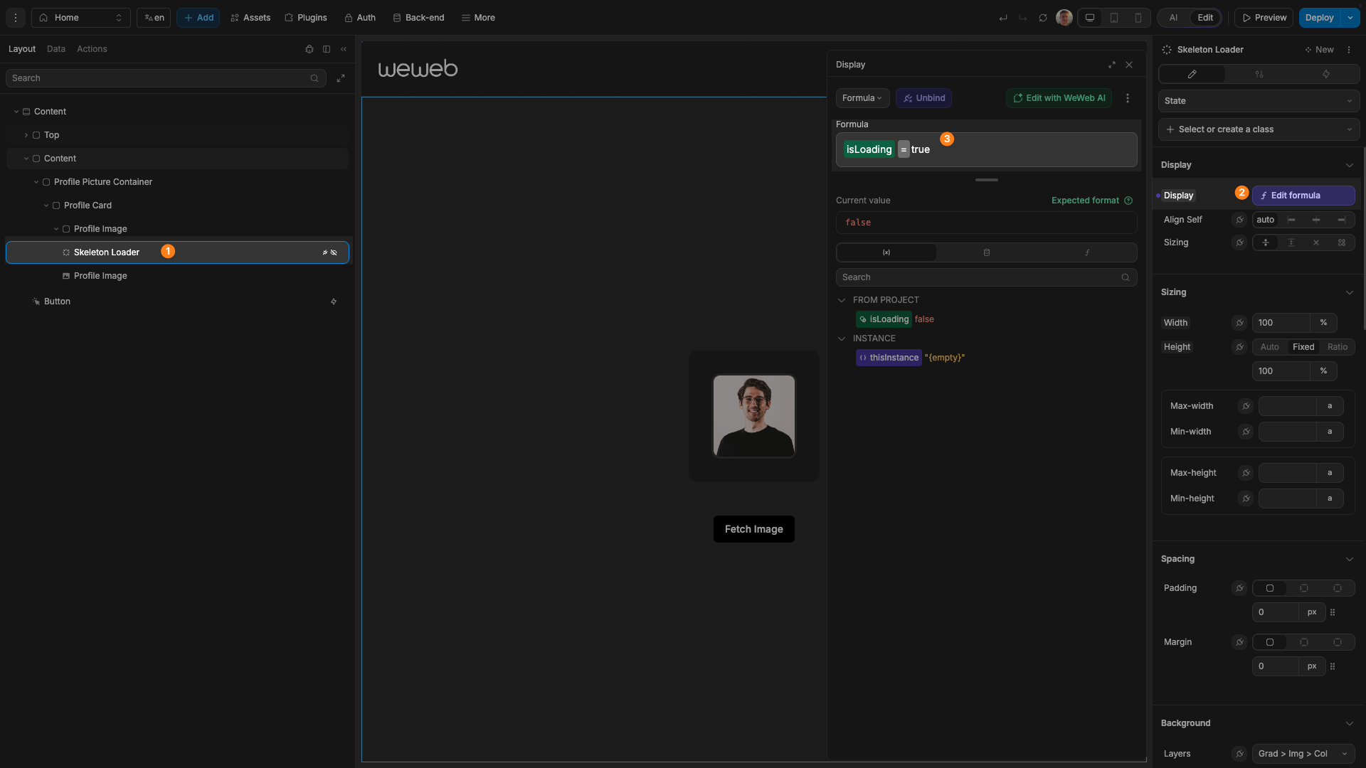The width and height of the screenshot is (1366, 768).
Task: Check the Top layer checkbox
Action: tap(36, 135)
